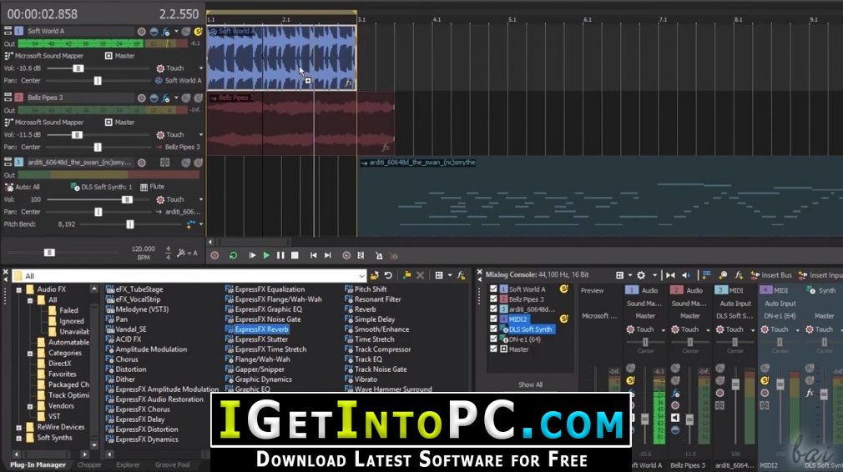Open Mixing Console layout grid icon
The image size is (843, 472).
pos(619,275)
